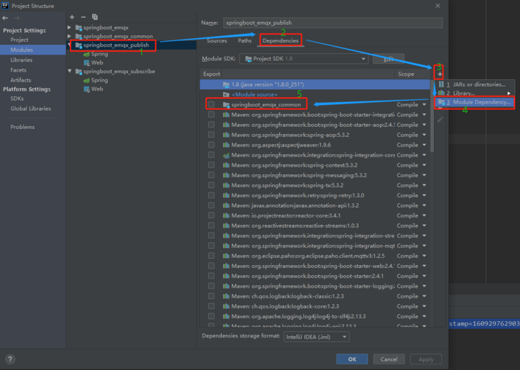
Task: Click the add dependency plus icon
Action: pos(440,74)
